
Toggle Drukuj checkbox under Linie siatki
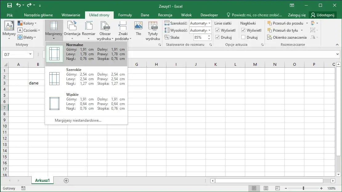(218, 37)
